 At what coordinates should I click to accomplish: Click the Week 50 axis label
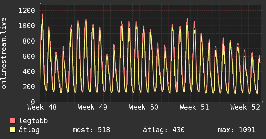point(144,107)
